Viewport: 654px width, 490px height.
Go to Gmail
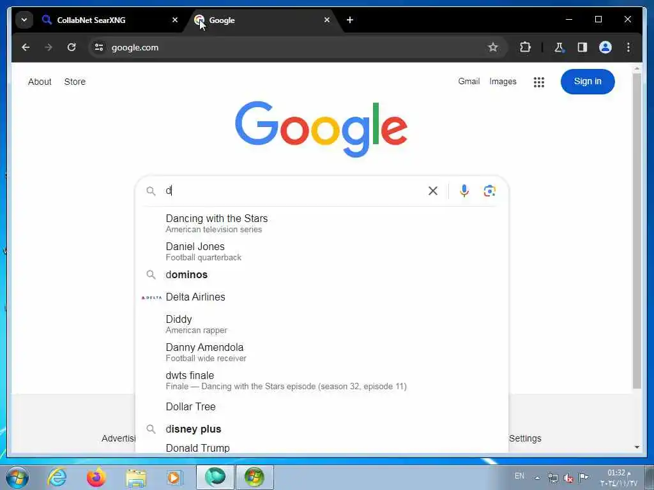pos(469,81)
